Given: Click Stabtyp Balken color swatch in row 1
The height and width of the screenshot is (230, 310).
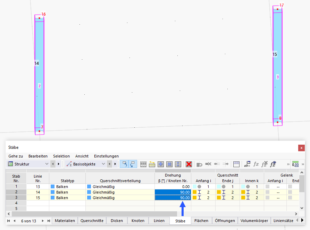Looking at the screenshot, I should pyautogui.click(x=52, y=187).
